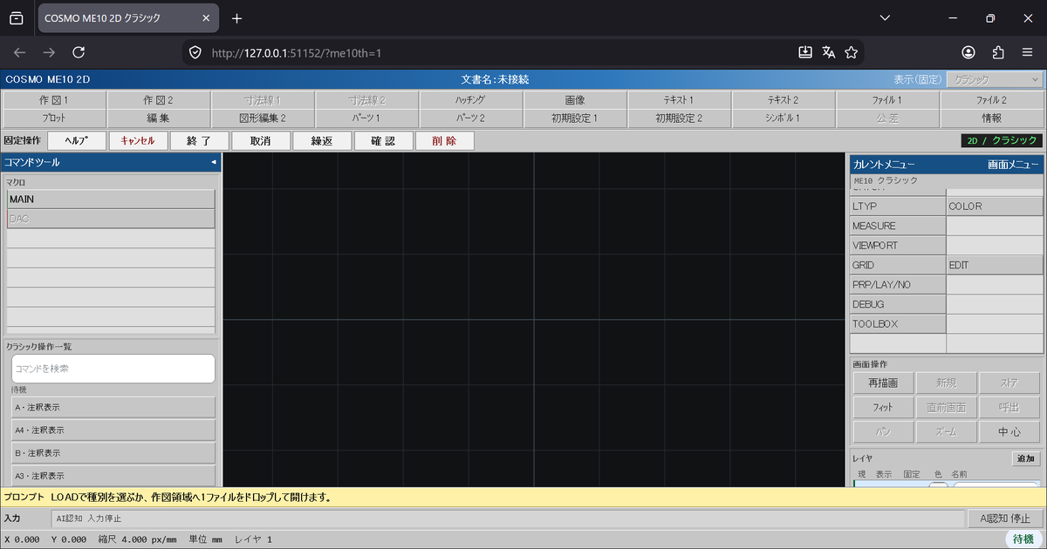Open the PRP/LAY/NO menu entry

click(x=898, y=285)
